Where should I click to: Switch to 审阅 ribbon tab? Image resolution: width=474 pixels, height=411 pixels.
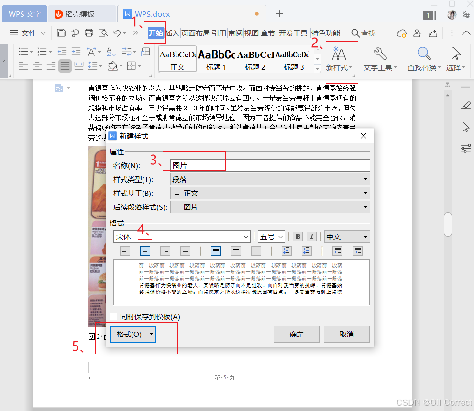tap(235, 33)
